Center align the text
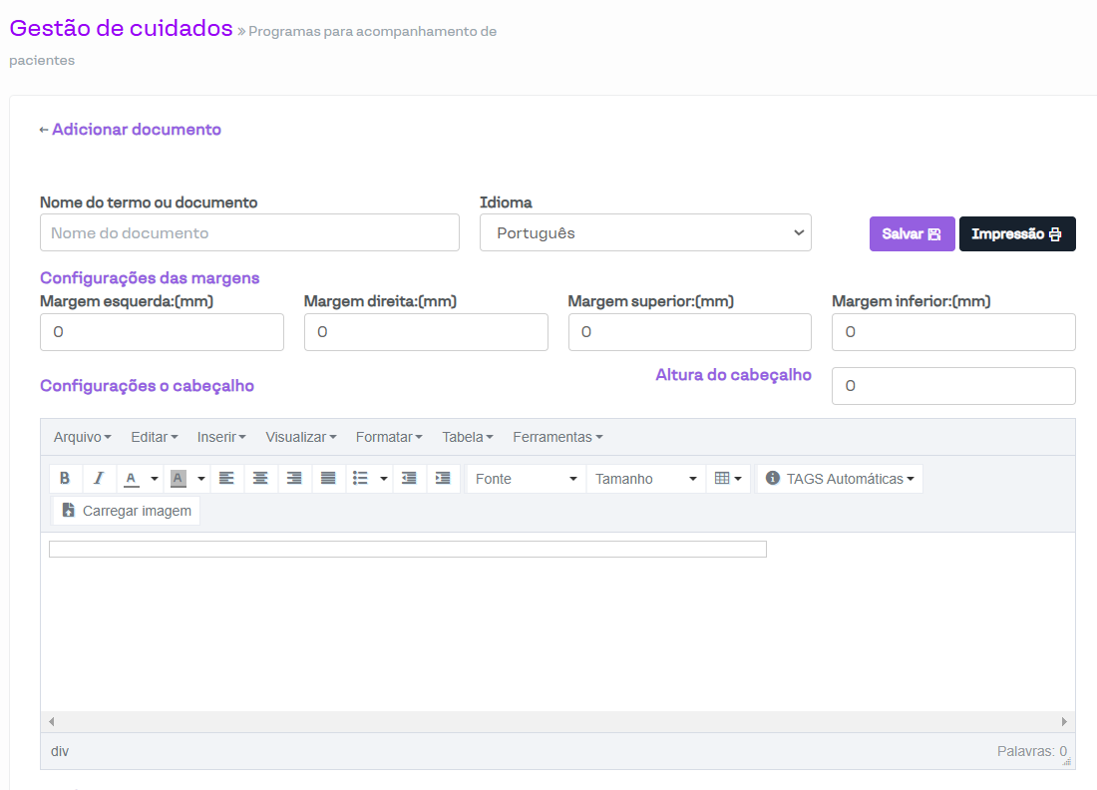The height and width of the screenshot is (790, 1097). (260, 479)
